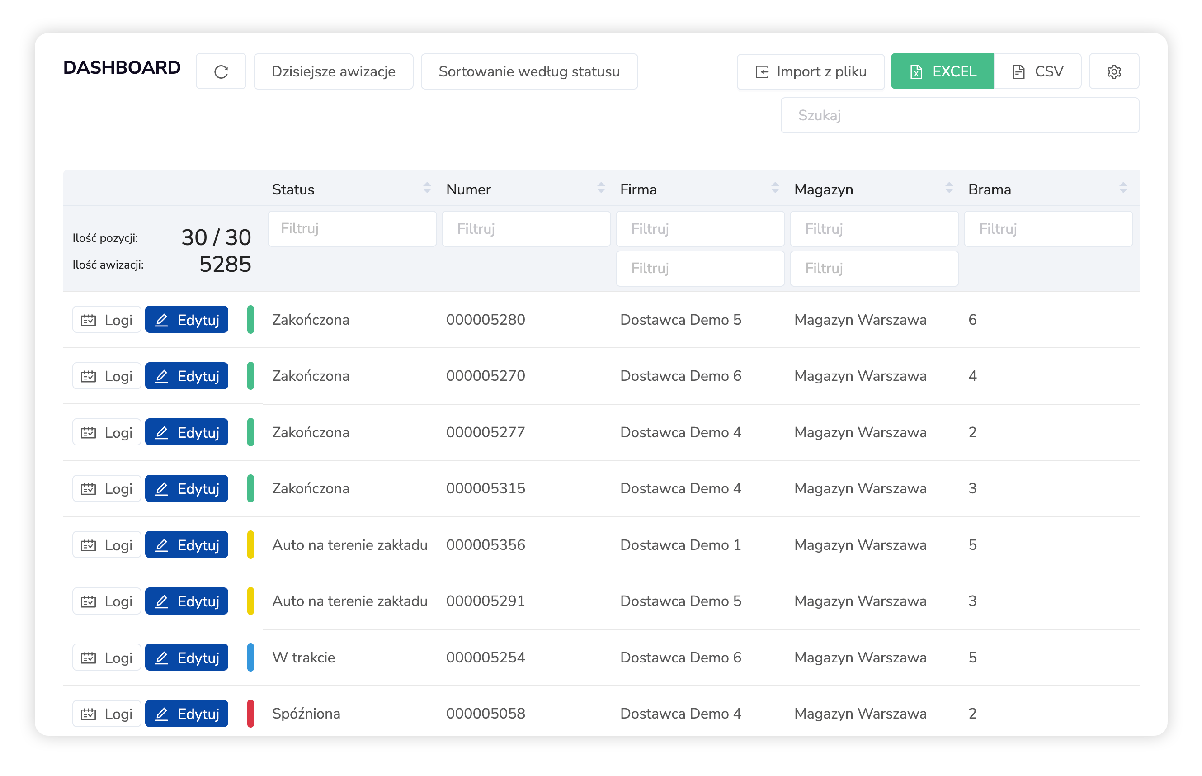Screen dimensions: 1202x776
Task: Focus the Szukaj search field
Action: point(959,115)
